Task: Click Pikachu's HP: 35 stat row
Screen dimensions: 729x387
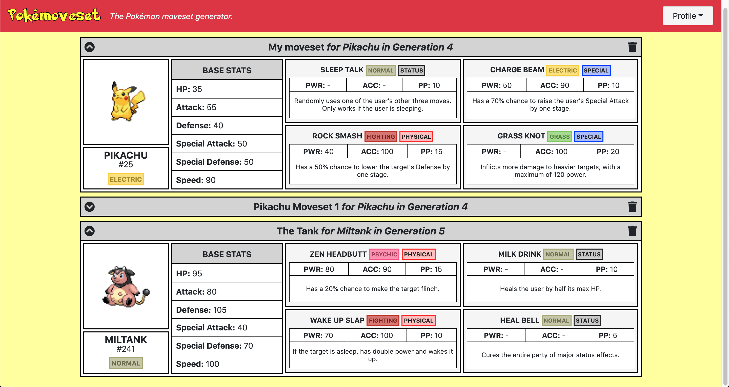Action: (227, 89)
